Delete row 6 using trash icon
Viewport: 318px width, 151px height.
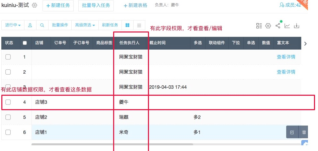304,132
